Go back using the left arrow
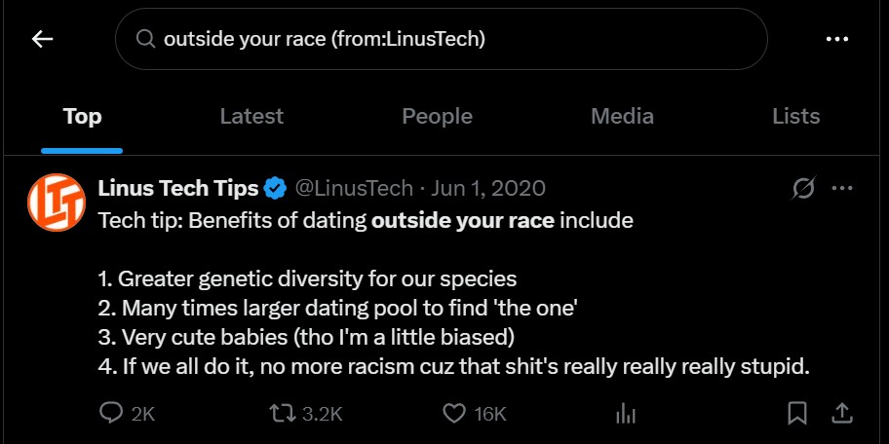889x444 pixels. tap(43, 39)
